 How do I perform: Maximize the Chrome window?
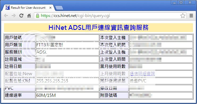pyautogui.click(x=181, y=2)
